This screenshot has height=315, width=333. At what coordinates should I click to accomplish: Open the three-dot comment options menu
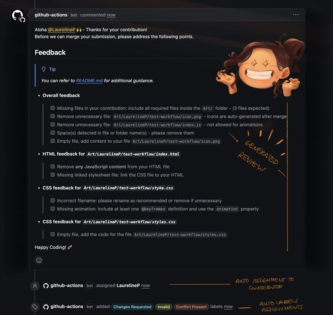296,15
